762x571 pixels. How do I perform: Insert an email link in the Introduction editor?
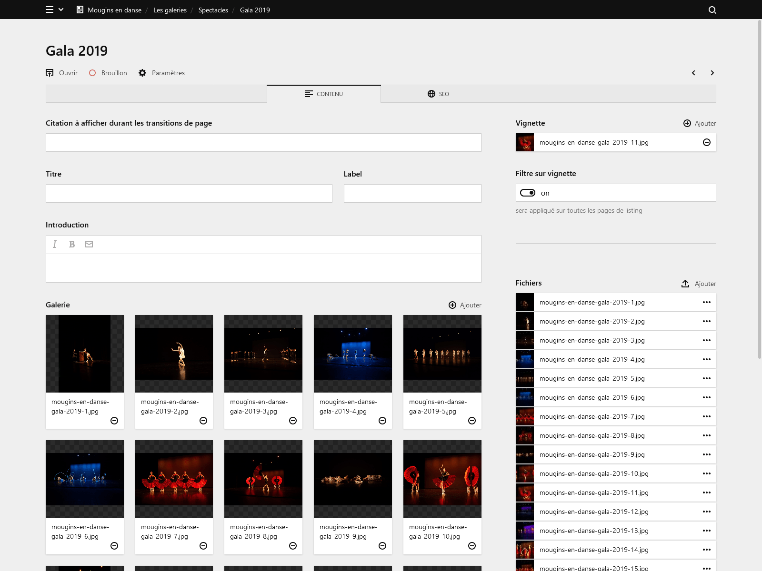pyautogui.click(x=89, y=244)
